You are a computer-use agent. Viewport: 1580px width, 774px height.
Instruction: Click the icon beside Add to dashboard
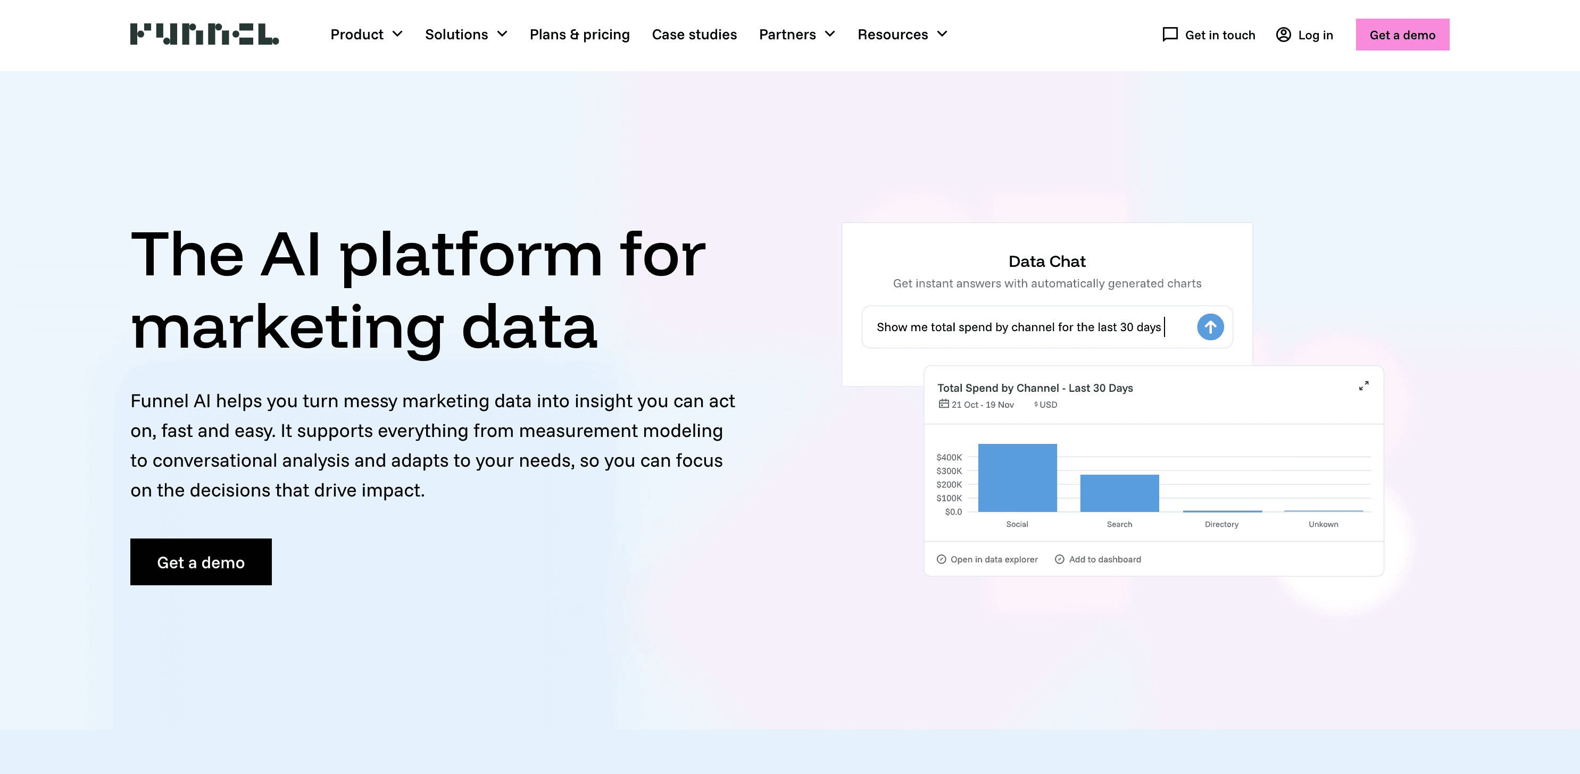1059,560
